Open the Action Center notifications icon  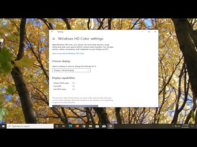coord(192,126)
